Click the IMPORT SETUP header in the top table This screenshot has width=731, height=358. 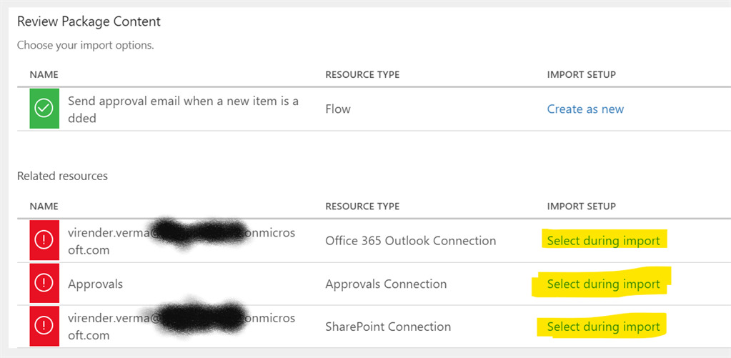(582, 74)
